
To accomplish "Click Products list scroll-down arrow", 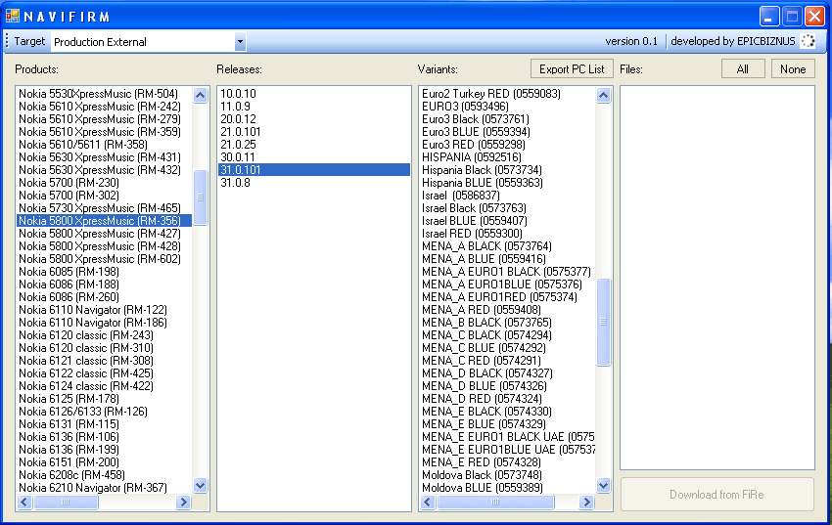I will pos(200,485).
